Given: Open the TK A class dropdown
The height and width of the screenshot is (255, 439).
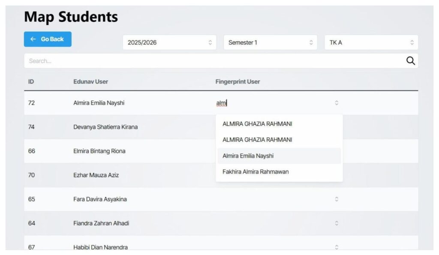Looking at the screenshot, I should click(371, 42).
